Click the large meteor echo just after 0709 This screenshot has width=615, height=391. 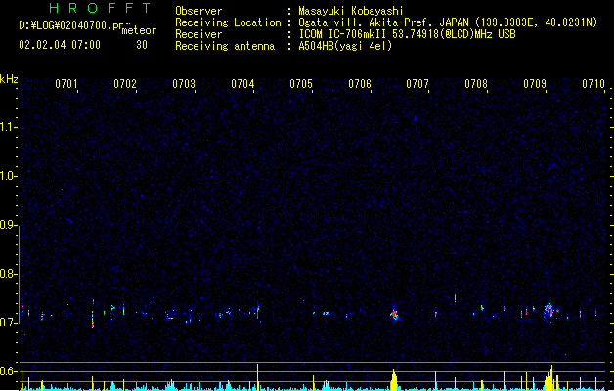coord(549,310)
